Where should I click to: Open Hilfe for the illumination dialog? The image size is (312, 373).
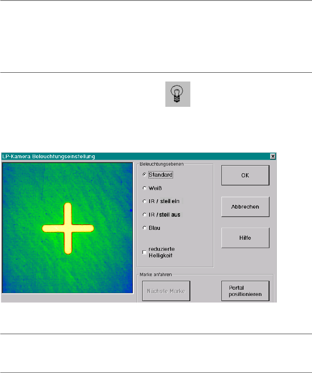[x=245, y=238]
